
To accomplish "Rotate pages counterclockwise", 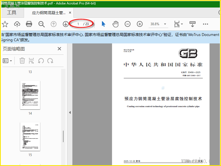I will coord(41,61).
